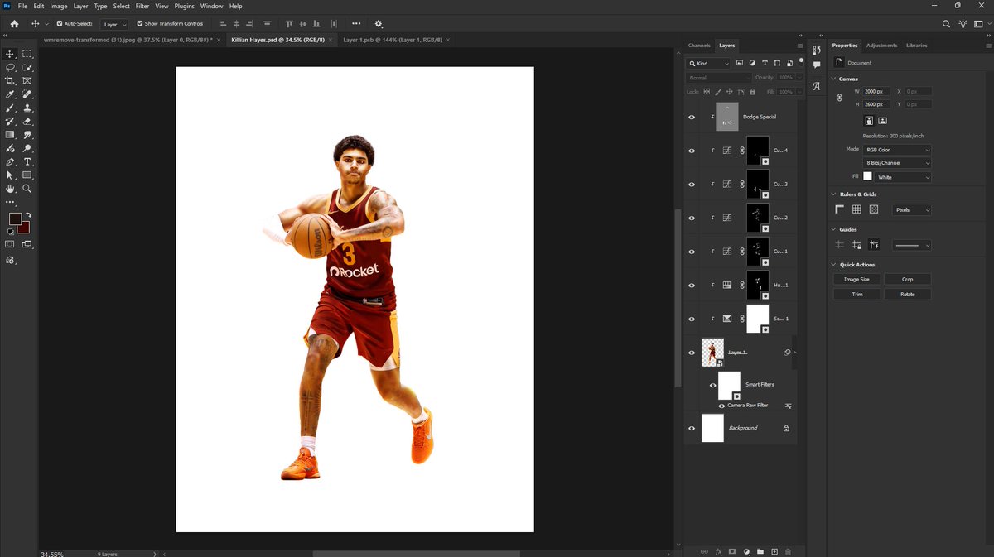Click the Home icon in options bar
The image size is (994, 557).
point(14,24)
